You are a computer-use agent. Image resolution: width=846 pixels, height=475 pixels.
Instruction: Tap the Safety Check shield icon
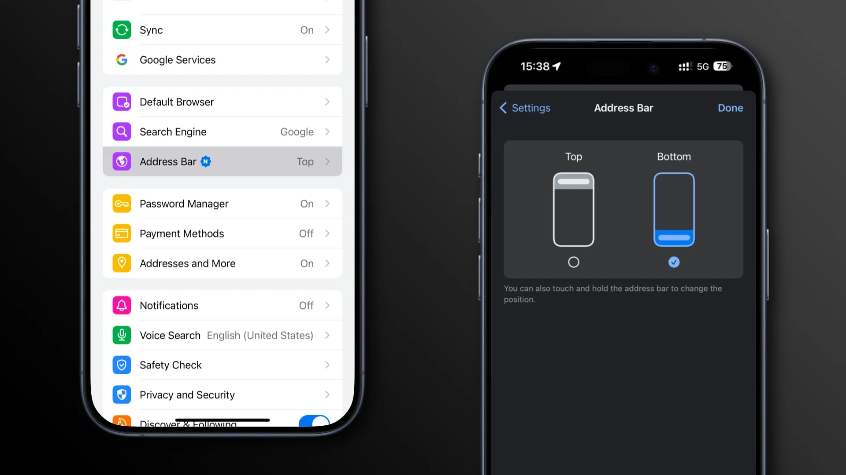(x=122, y=365)
